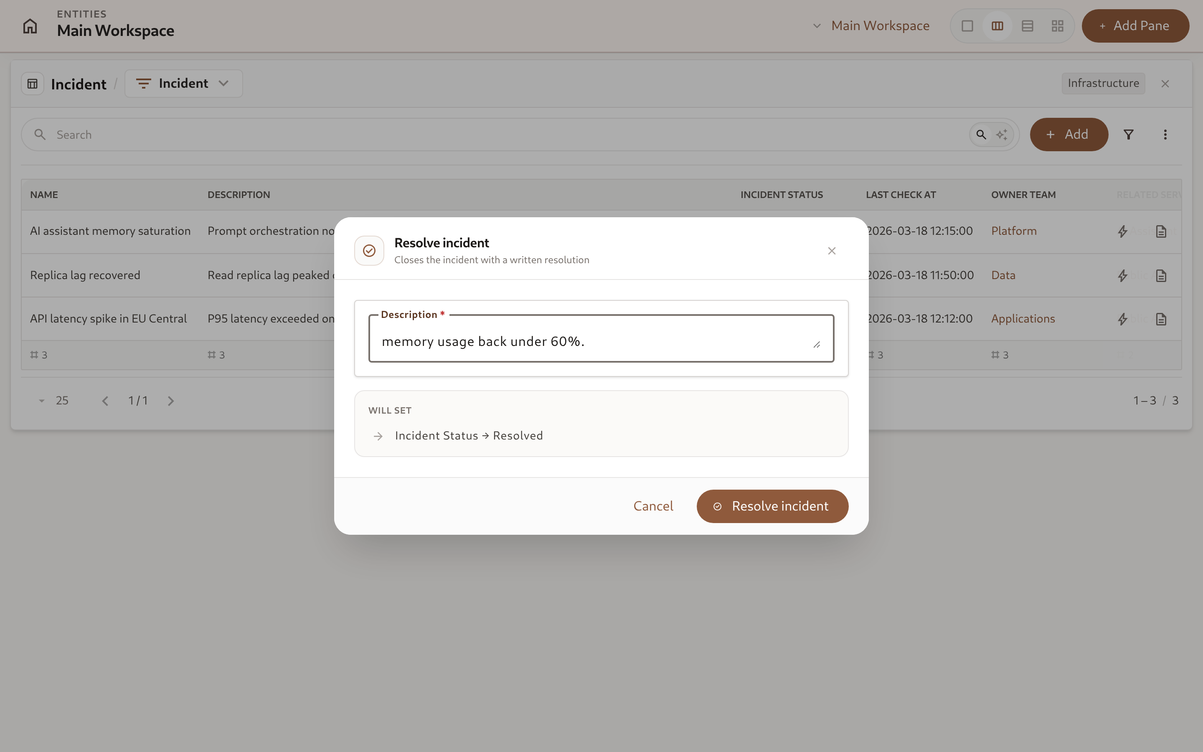Select the columns layout icon
Screen dimensions: 1203x752
click(x=997, y=26)
